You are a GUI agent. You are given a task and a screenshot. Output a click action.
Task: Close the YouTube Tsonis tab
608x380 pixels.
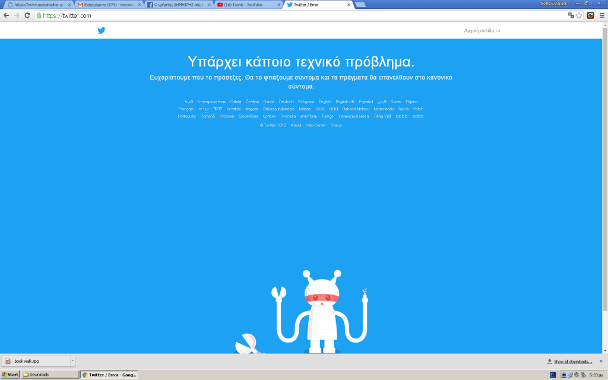279,5
